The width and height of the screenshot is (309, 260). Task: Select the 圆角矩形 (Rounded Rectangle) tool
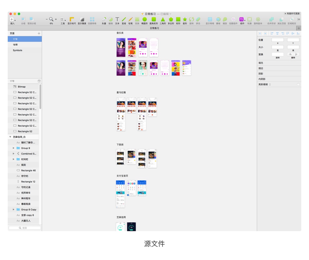[154, 19]
